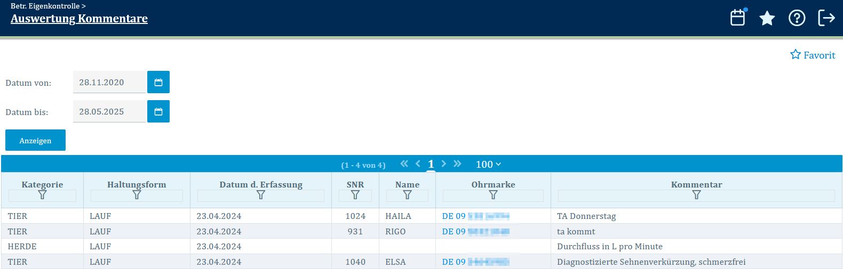The height and width of the screenshot is (269, 843).
Task: Open the Auswertung Kommentare title link
Action: click(79, 19)
